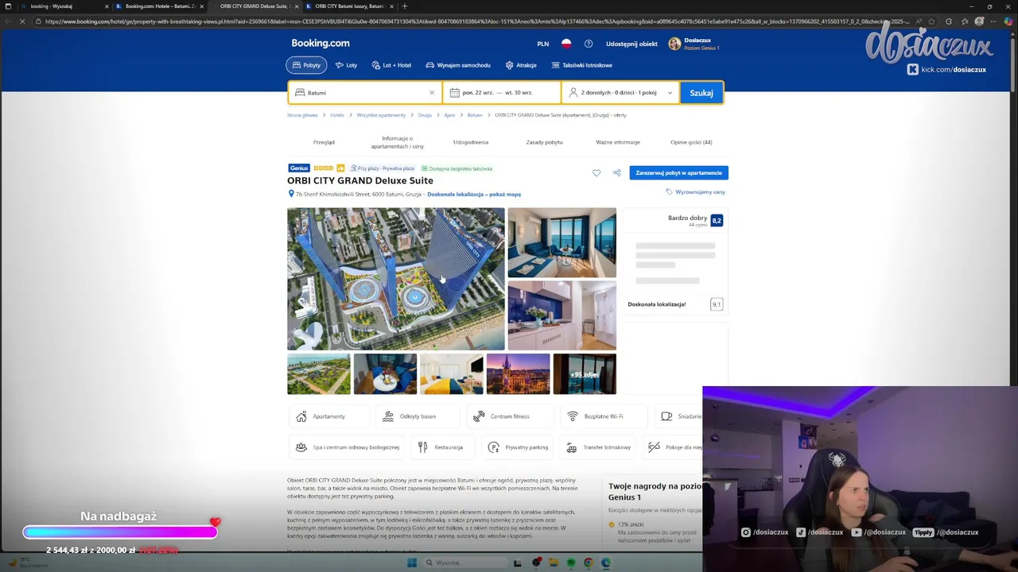Open the kitchen interior photo
Viewport: 1018px width, 572px height.
pos(562,315)
